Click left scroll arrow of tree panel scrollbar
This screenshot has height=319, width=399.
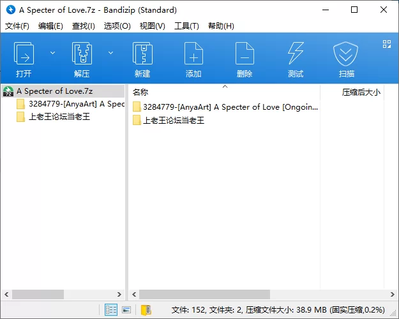(x=6, y=295)
